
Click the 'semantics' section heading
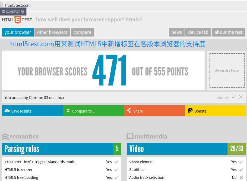click(24, 136)
